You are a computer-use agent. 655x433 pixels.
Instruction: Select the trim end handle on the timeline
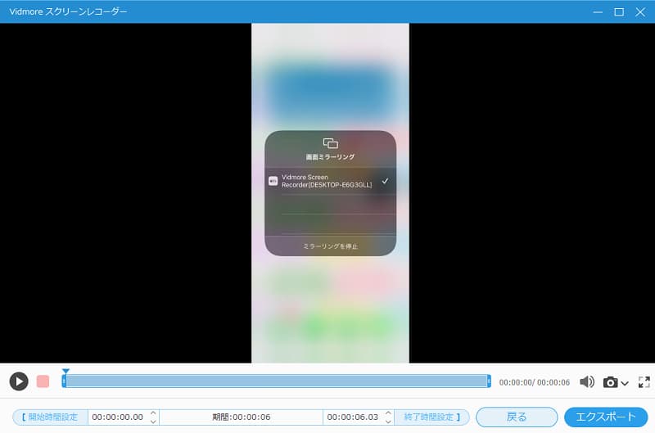[x=489, y=381]
